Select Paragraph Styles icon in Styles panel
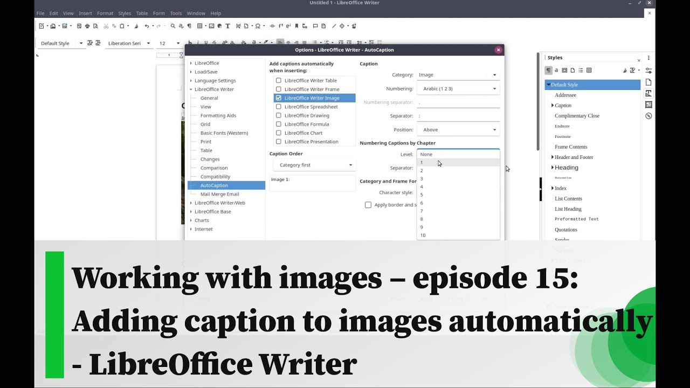This screenshot has height=388, width=690. 548,70
